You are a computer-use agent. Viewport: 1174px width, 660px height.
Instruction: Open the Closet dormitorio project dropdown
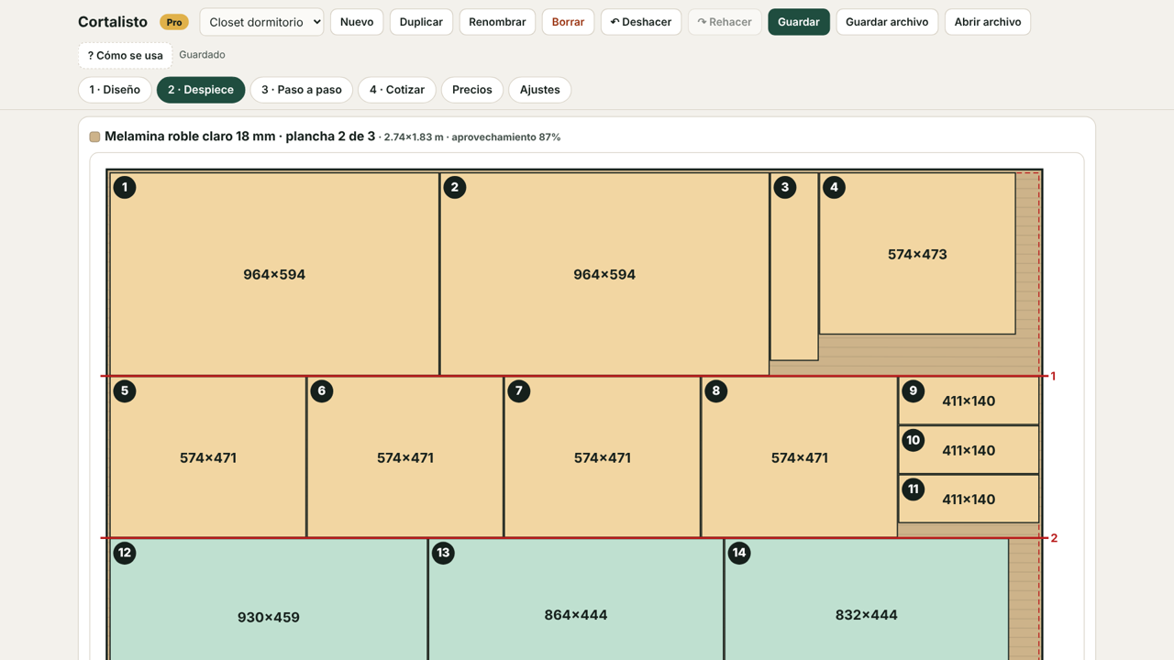coord(261,22)
